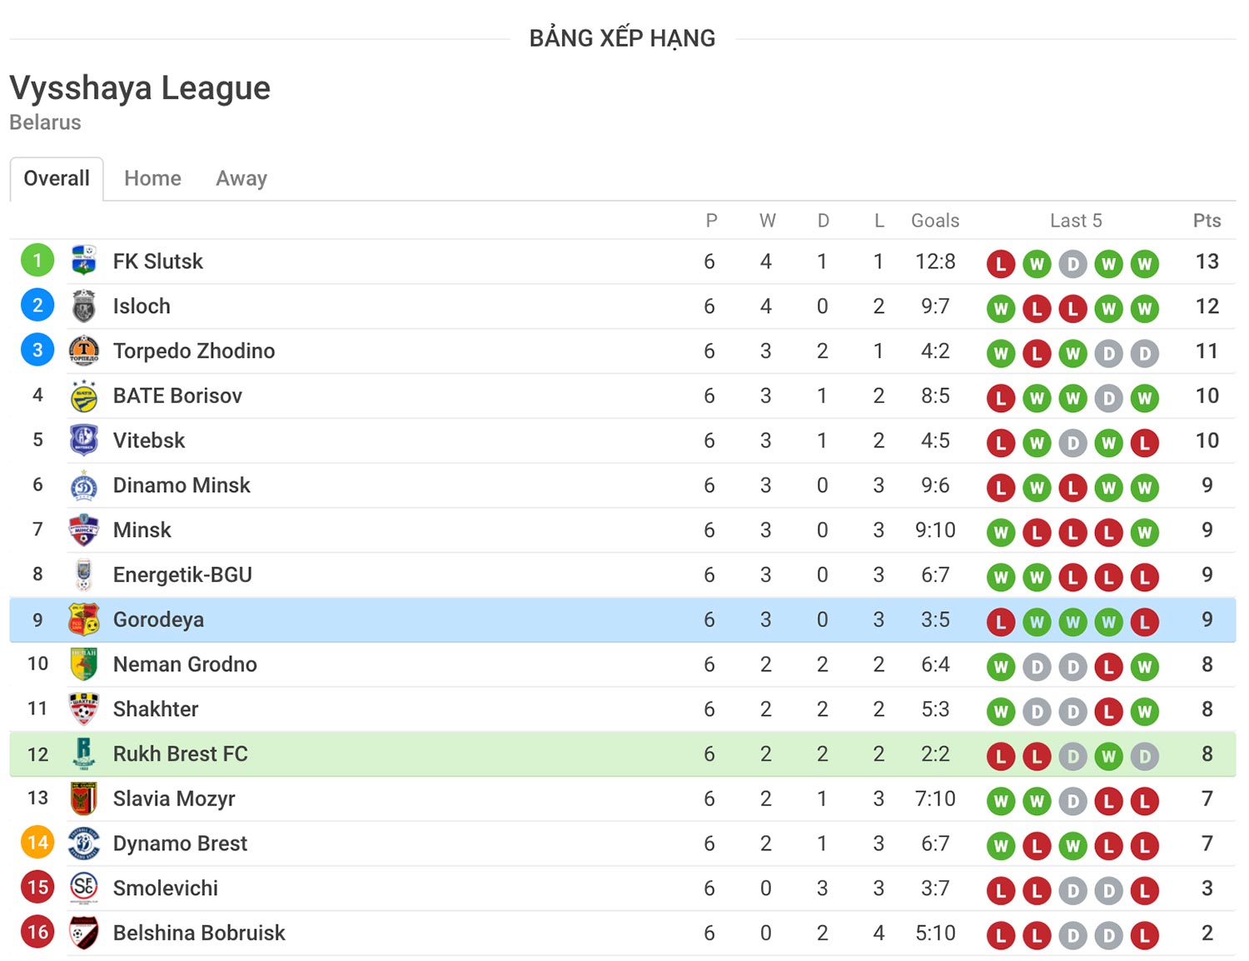Screen dimensions: 1249x961
Task: Click the Isloch team logo
Action: (x=84, y=306)
